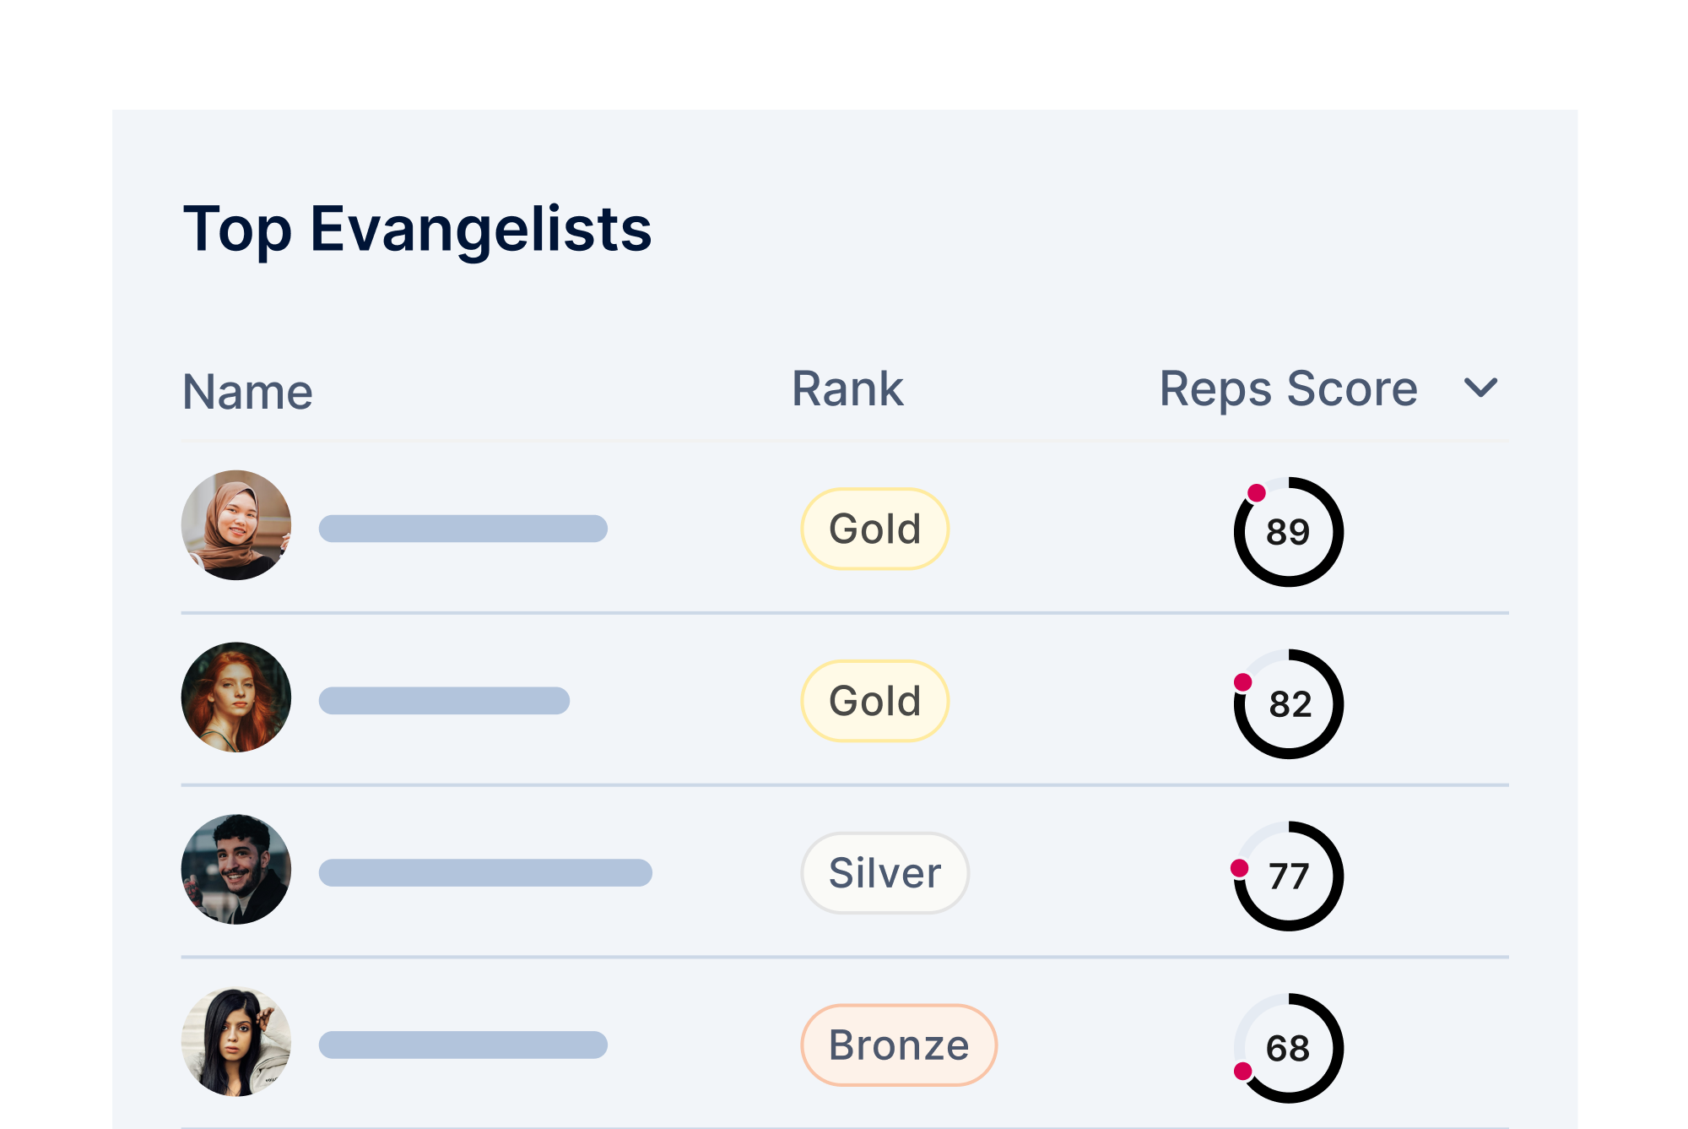Expand the Reps Score sort chevron
The width and height of the screenshot is (1688, 1129).
point(1480,388)
